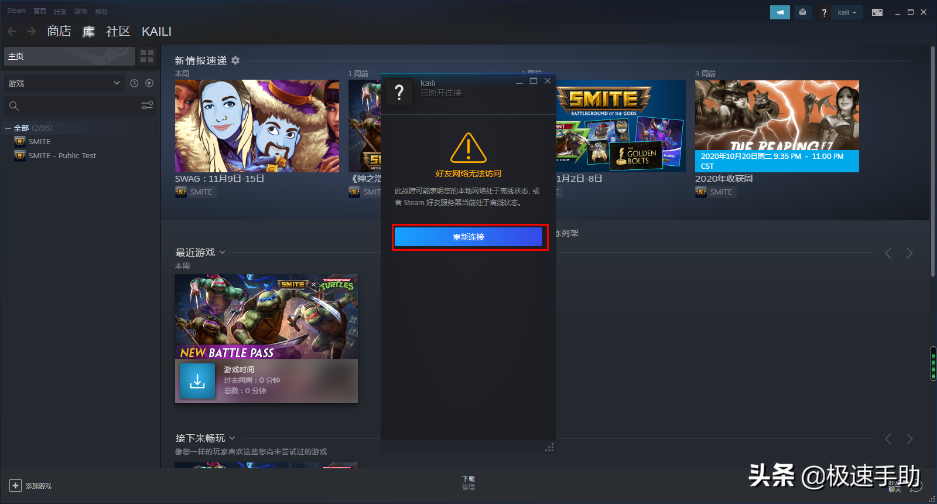The width and height of the screenshot is (937, 504).
Task: Open the 商店 store tab
Action: coord(59,31)
